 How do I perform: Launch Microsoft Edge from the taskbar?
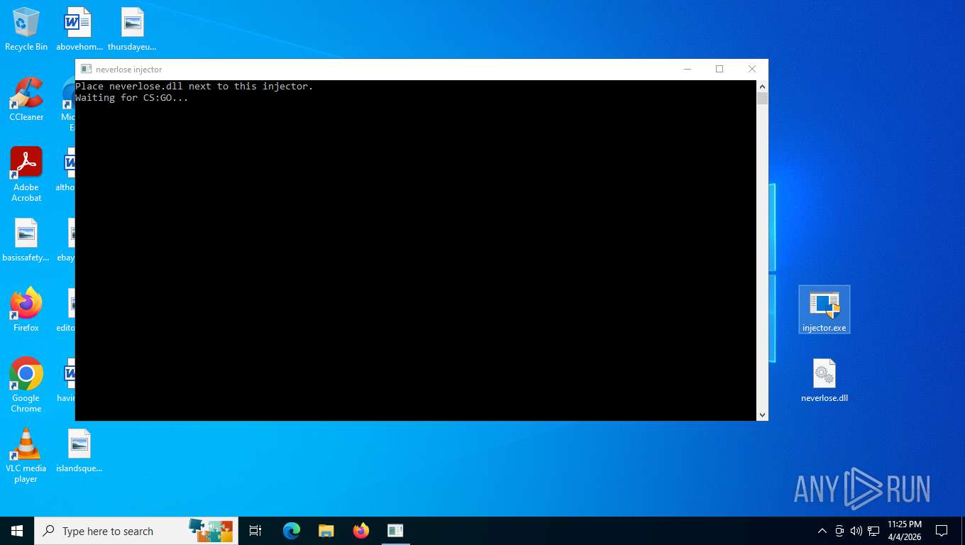(x=291, y=531)
